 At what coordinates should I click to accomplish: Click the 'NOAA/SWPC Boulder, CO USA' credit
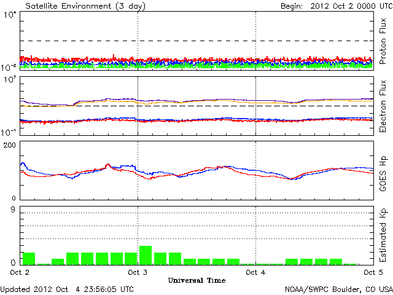[339, 289]
